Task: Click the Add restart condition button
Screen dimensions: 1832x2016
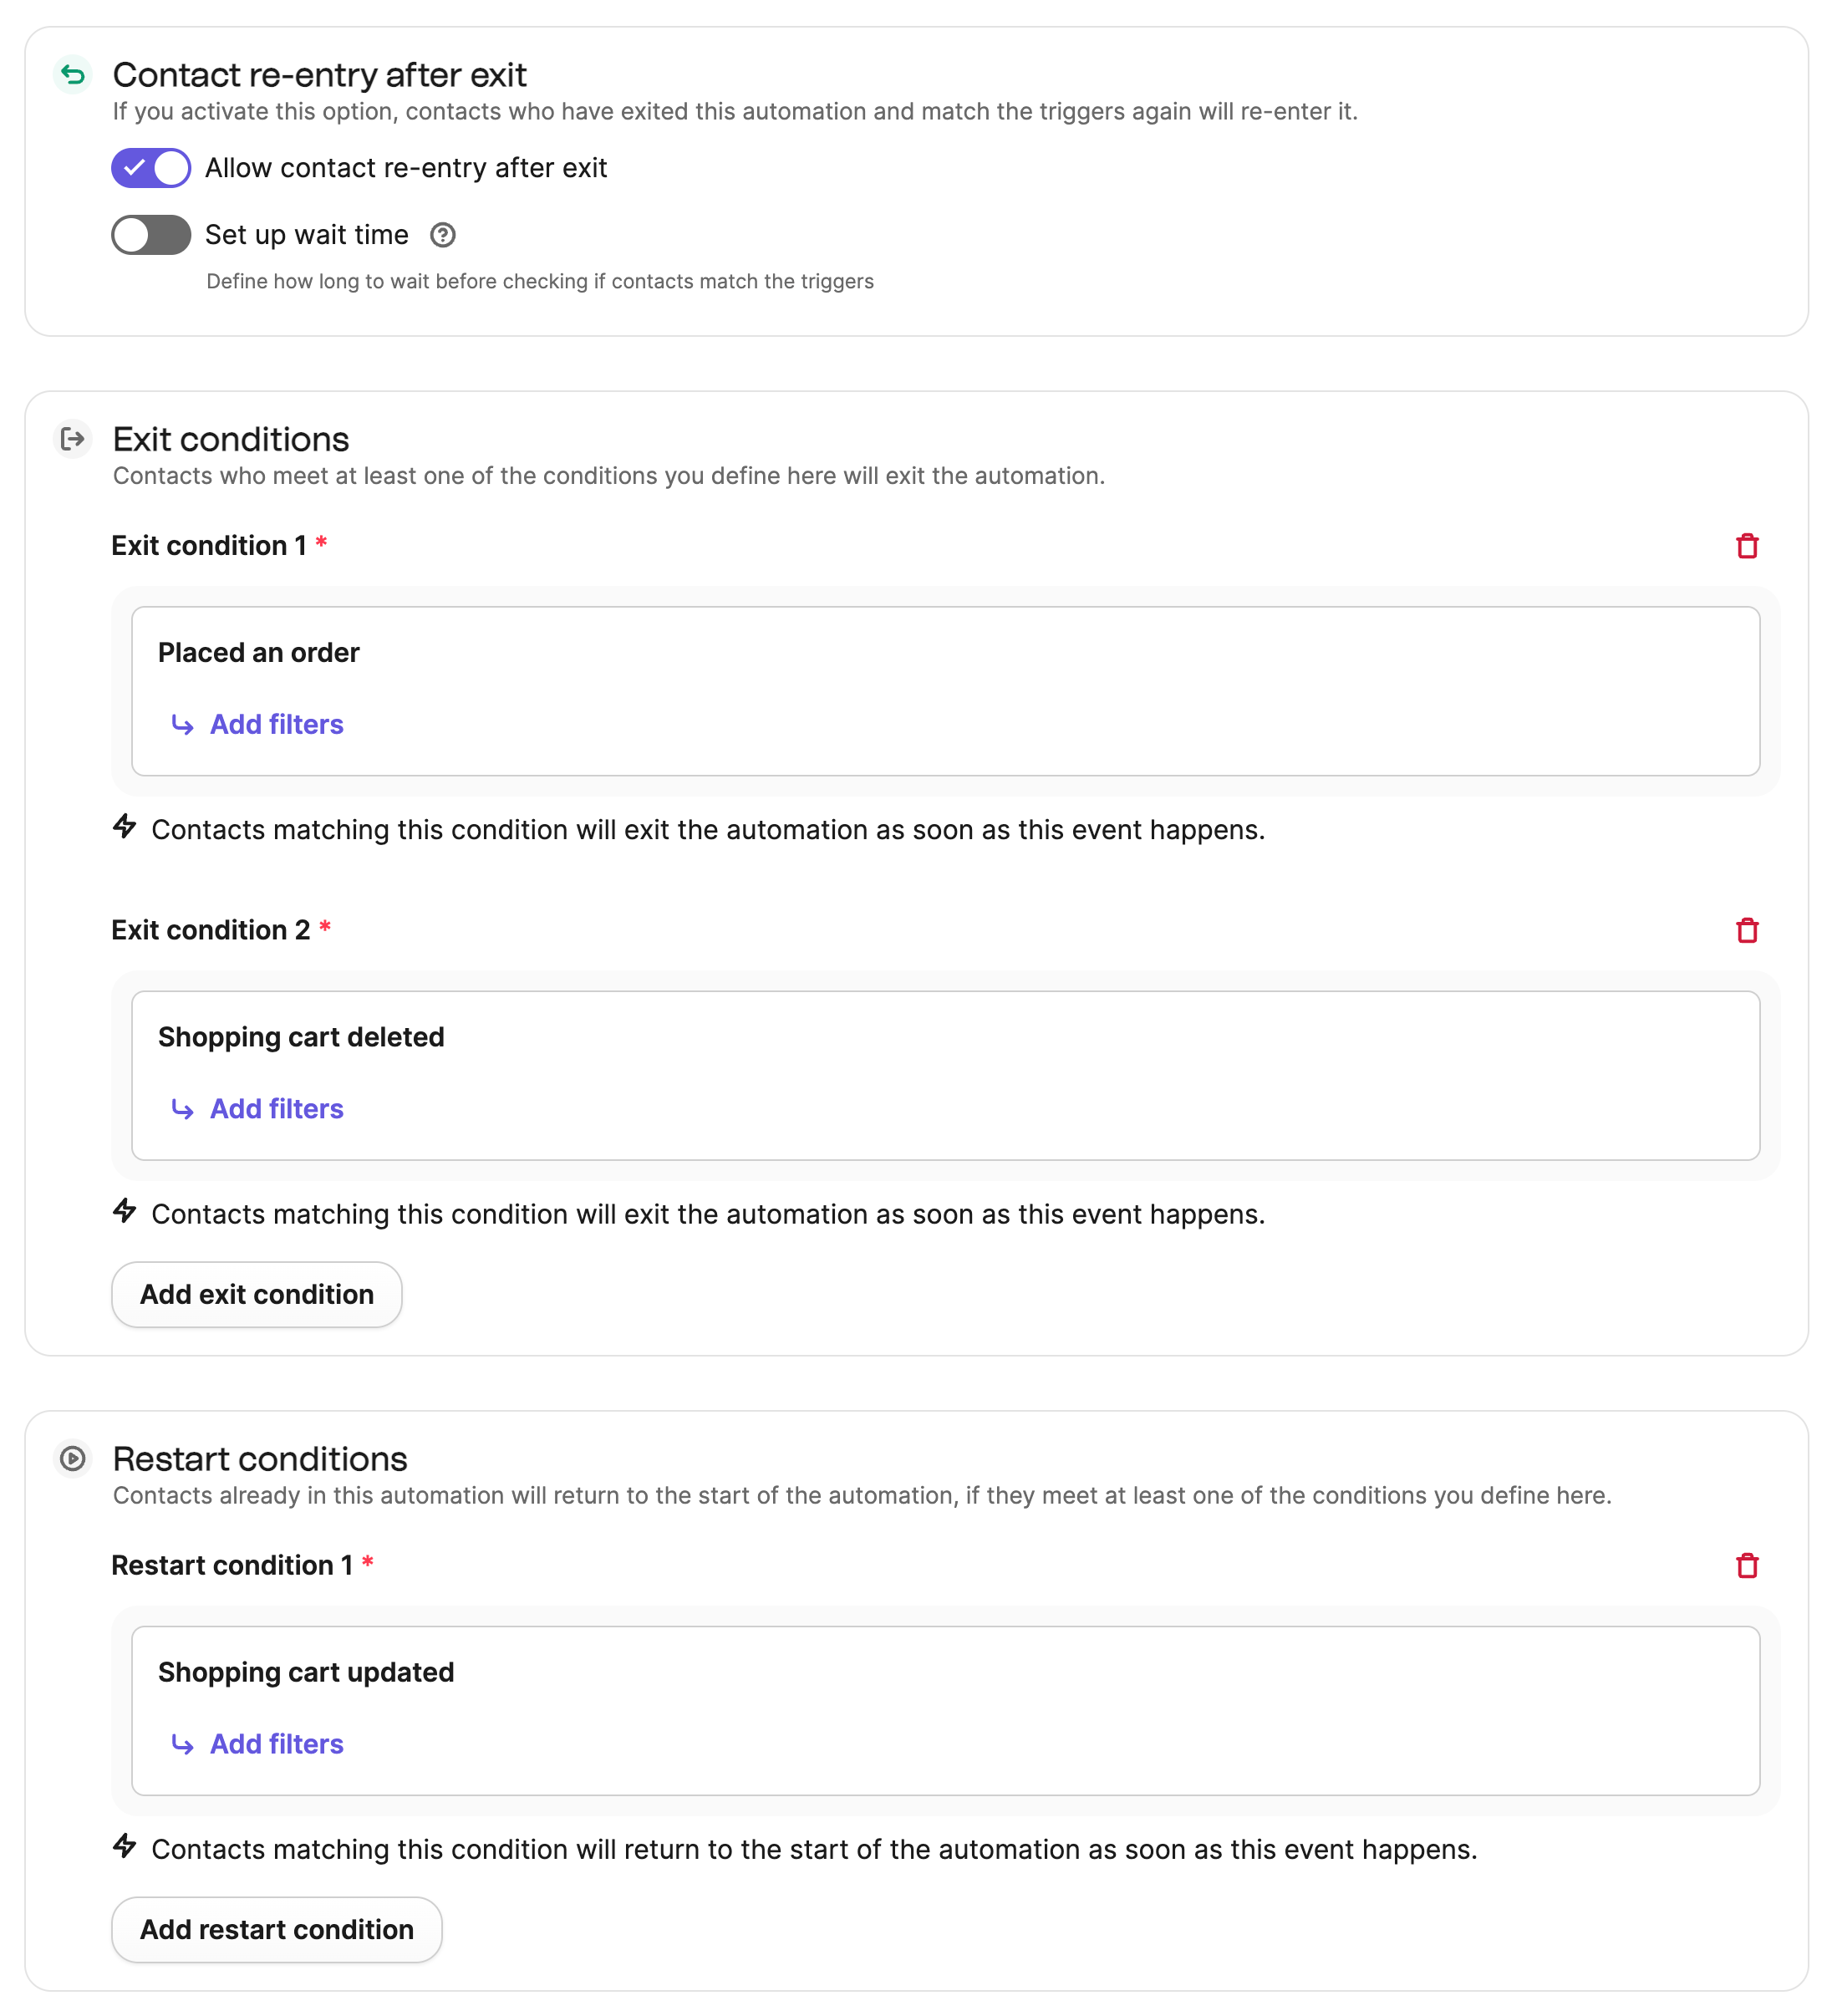Action: tap(276, 1929)
